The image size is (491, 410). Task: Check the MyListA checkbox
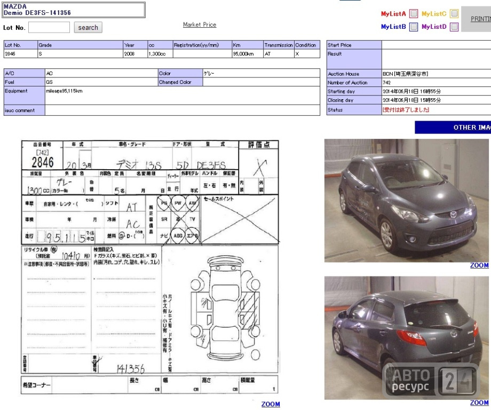pyautogui.click(x=414, y=13)
